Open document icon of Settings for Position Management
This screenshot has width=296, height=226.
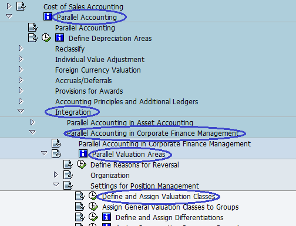tap(68, 186)
